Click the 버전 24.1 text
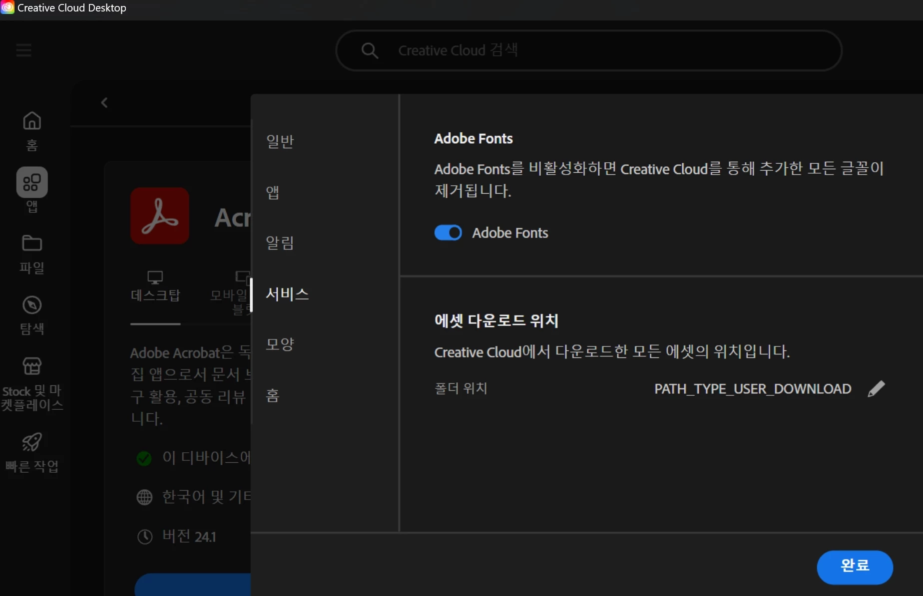 [x=189, y=537]
